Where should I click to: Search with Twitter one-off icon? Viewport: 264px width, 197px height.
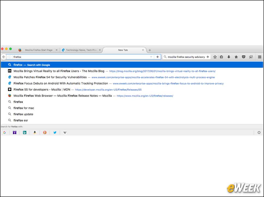point(55,132)
